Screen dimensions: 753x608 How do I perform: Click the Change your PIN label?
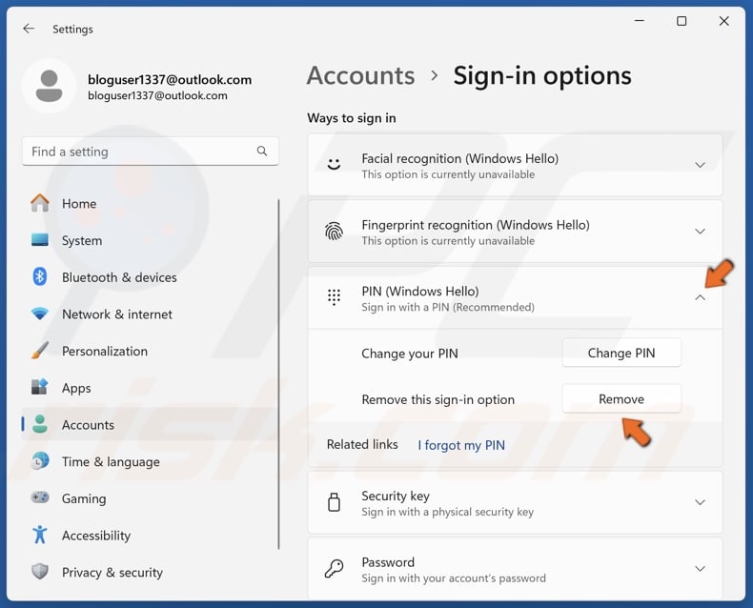click(410, 354)
